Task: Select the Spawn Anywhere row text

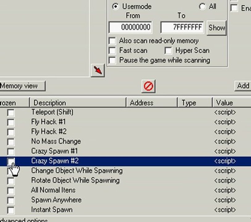Action: pos(56,200)
